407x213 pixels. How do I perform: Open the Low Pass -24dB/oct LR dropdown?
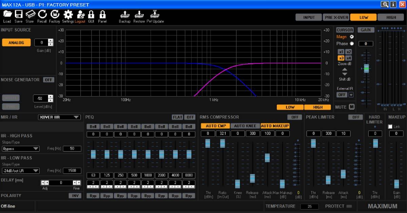21,171
